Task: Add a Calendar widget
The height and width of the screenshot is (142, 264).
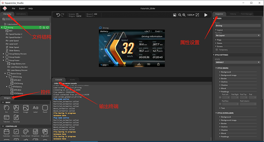Action: 6,133
